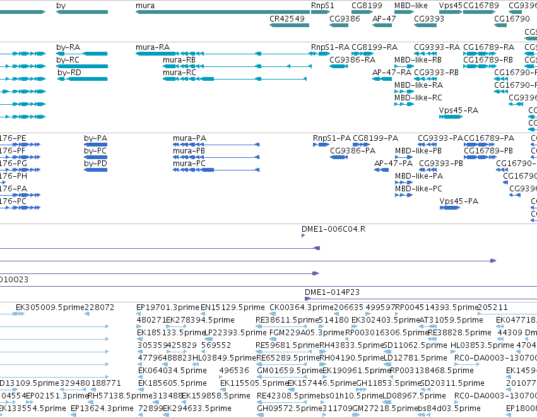This screenshot has height=418, width=537.
Task: Click the MBD-like-RB transcript label
Action: point(418,59)
